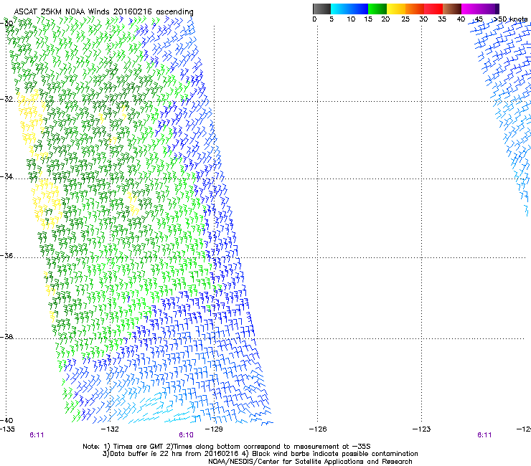
Task: Click the purple '6:10' pass time label
Action: pos(187,435)
